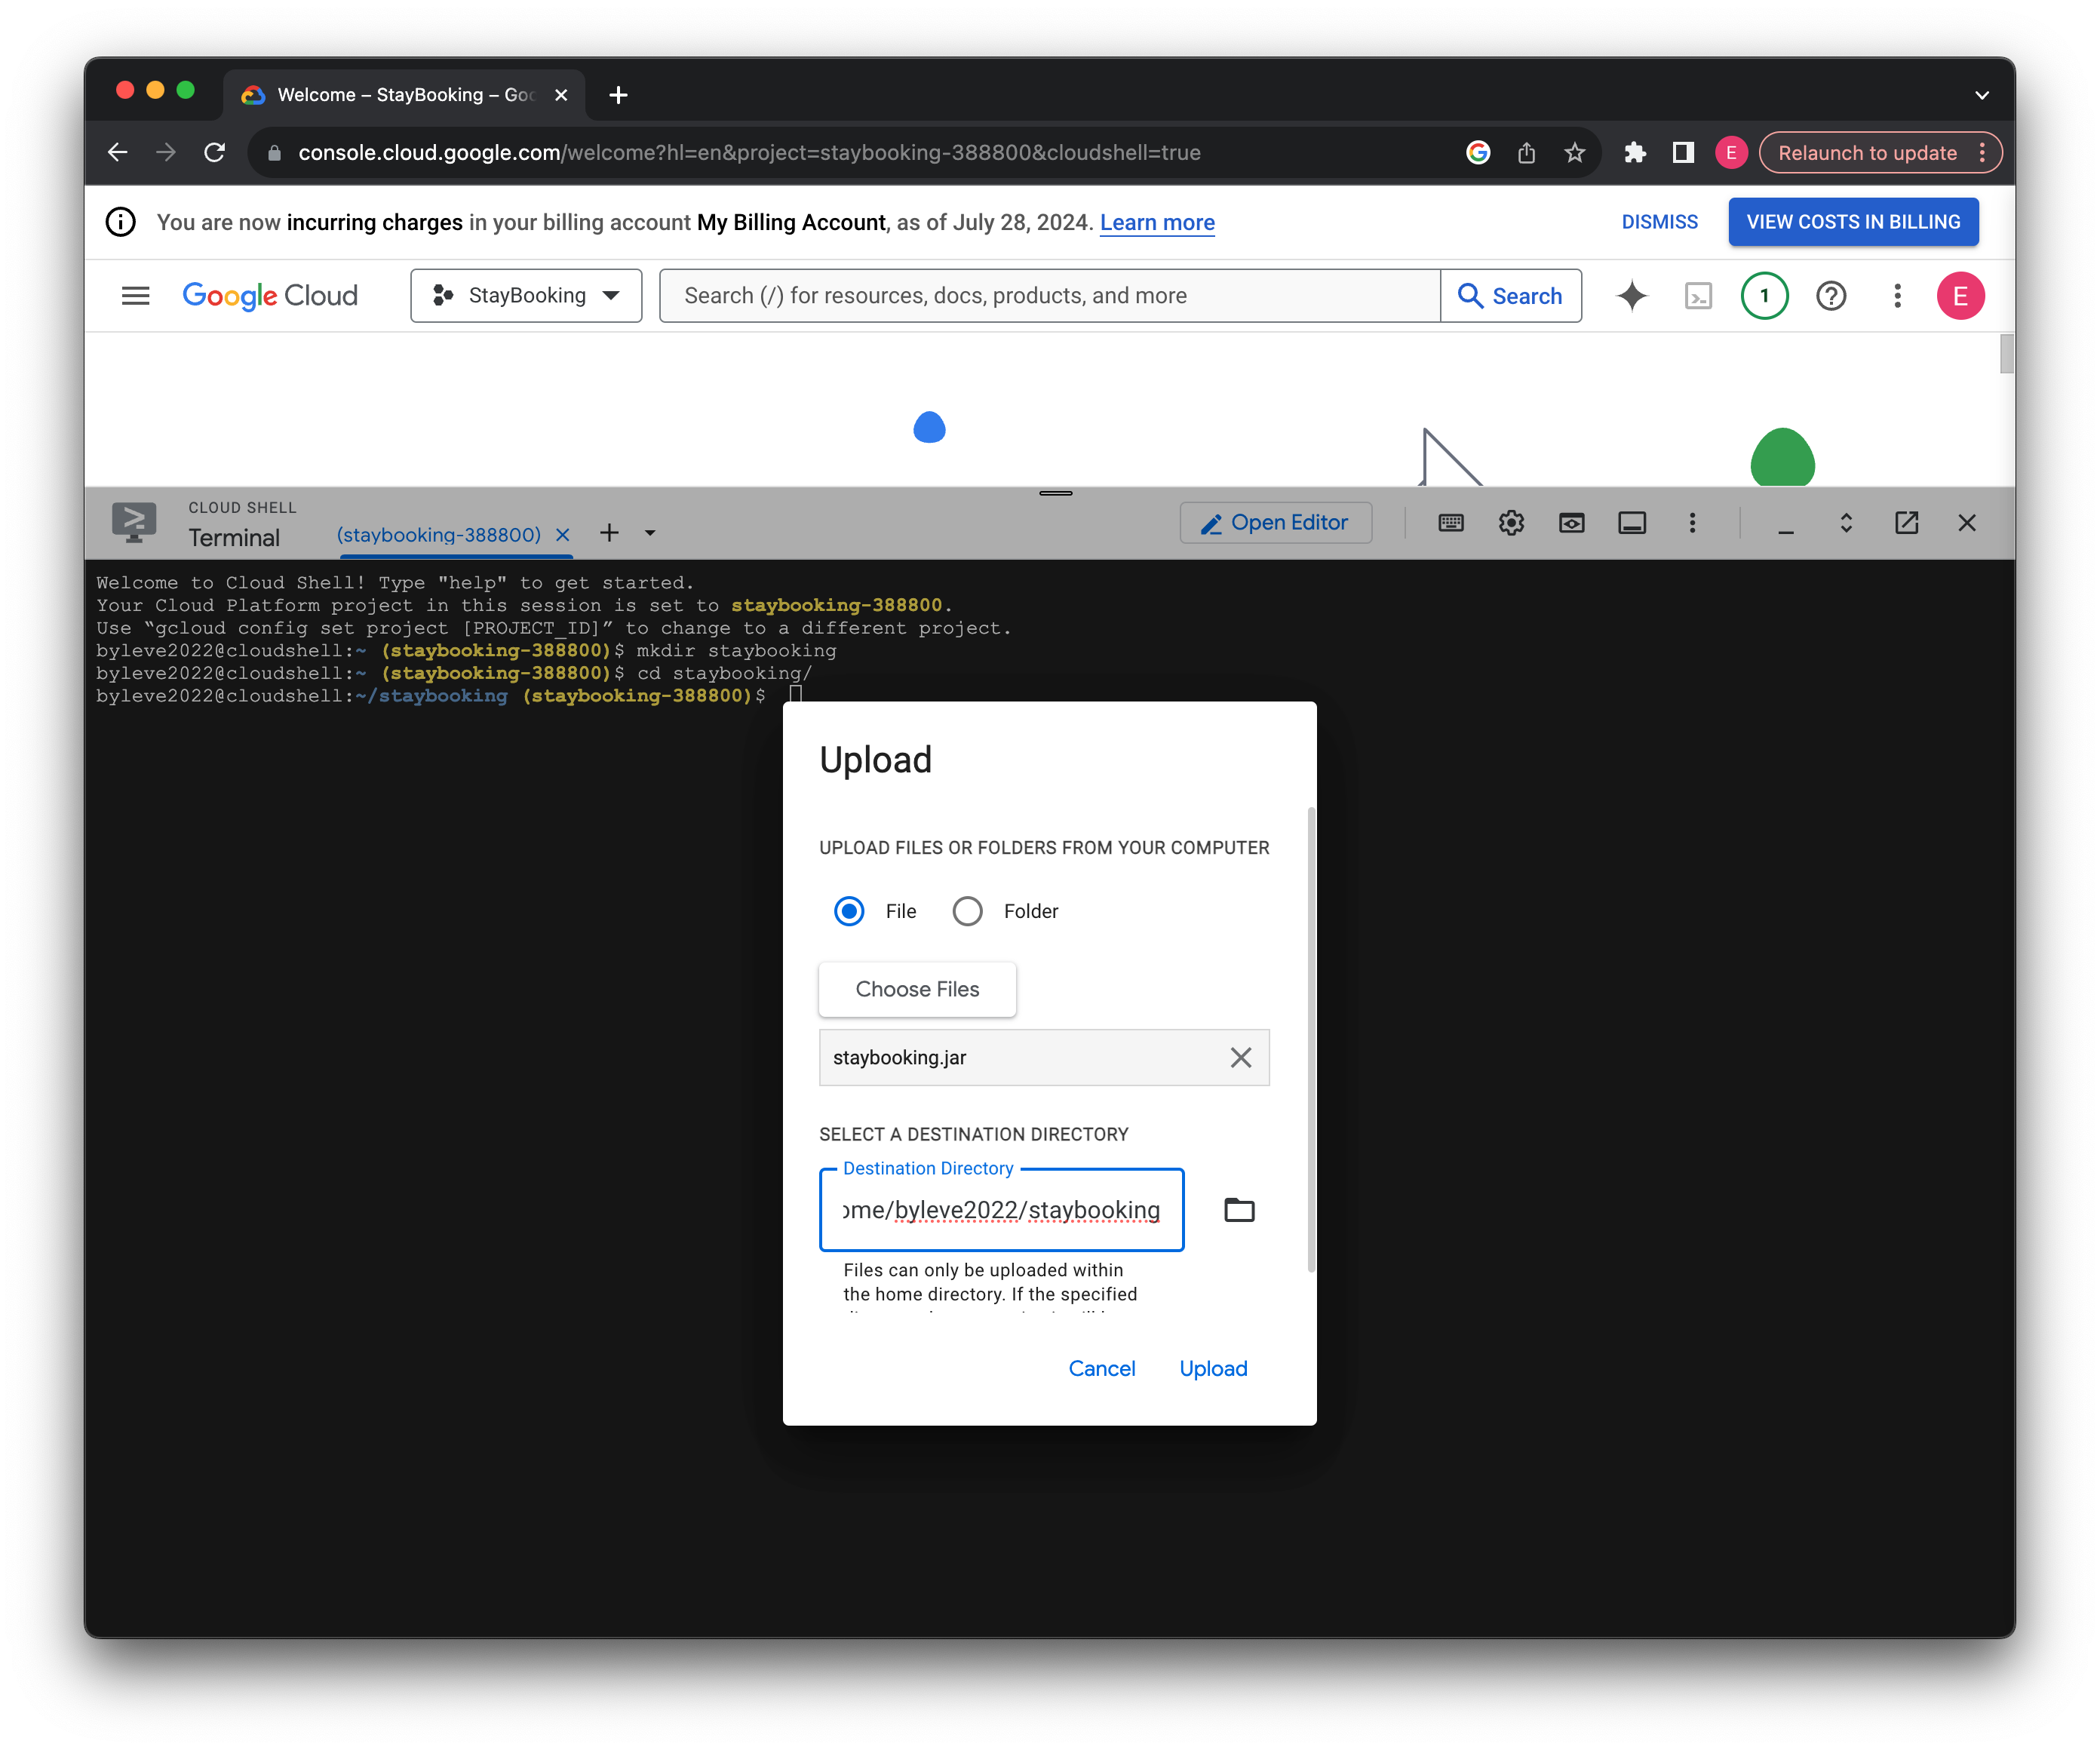Click the web preview icon in Cloud Shell
The width and height of the screenshot is (2100, 1750).
coord(1571,523)
